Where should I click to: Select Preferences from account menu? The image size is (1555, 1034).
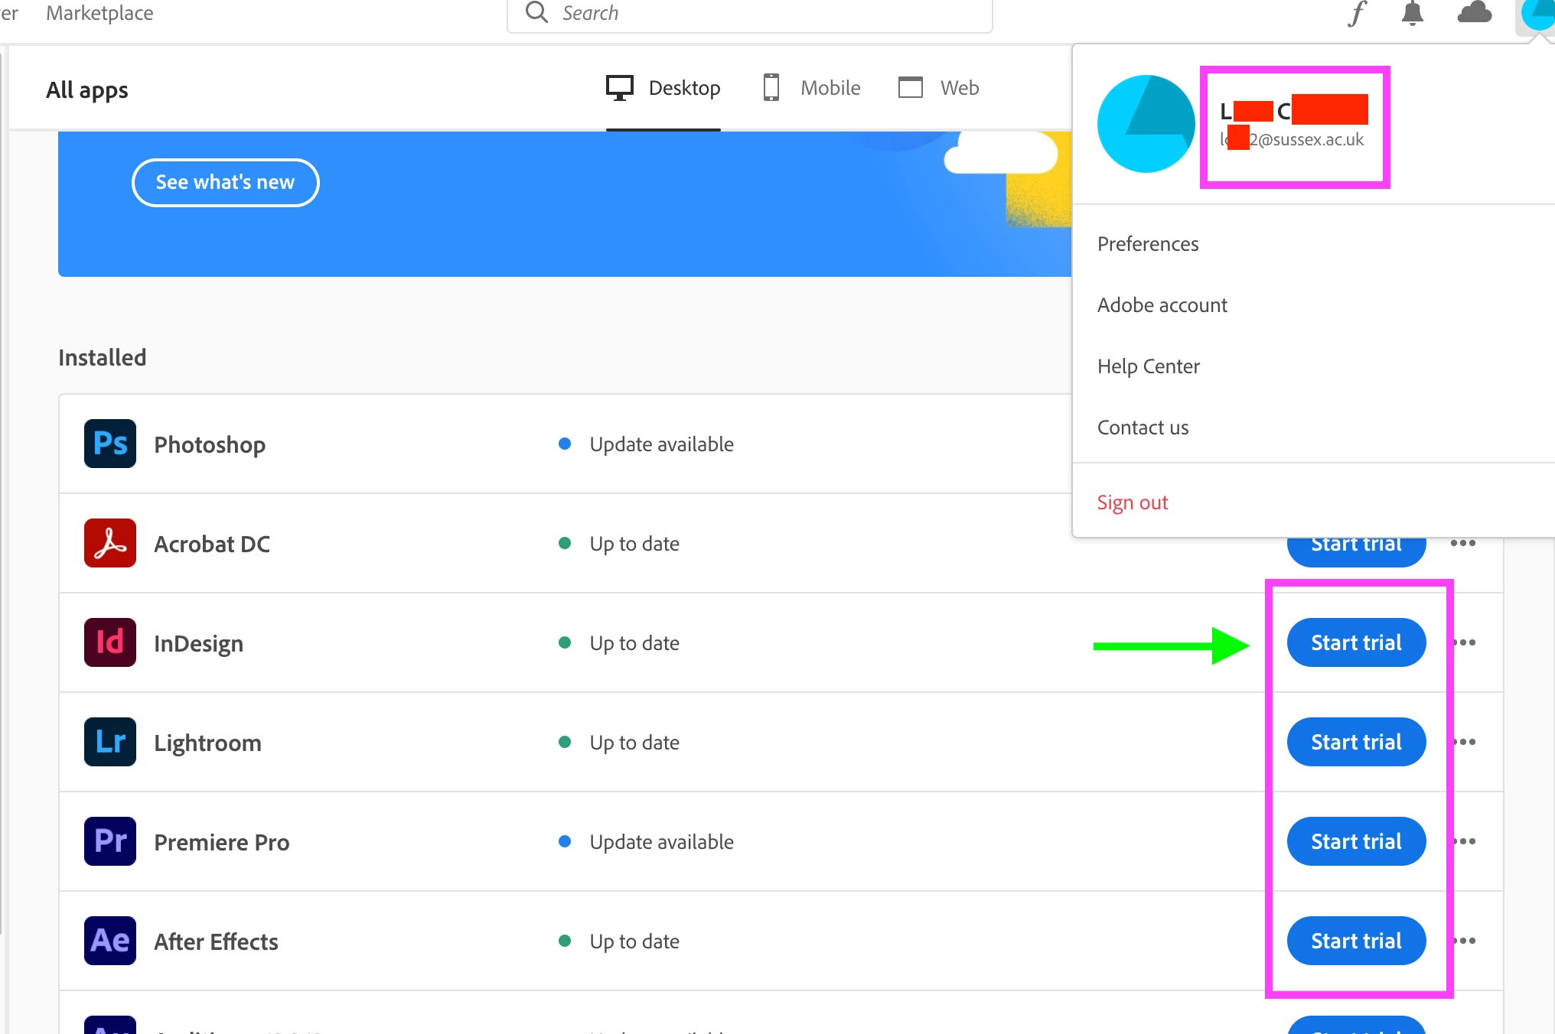coord(1148,244)
